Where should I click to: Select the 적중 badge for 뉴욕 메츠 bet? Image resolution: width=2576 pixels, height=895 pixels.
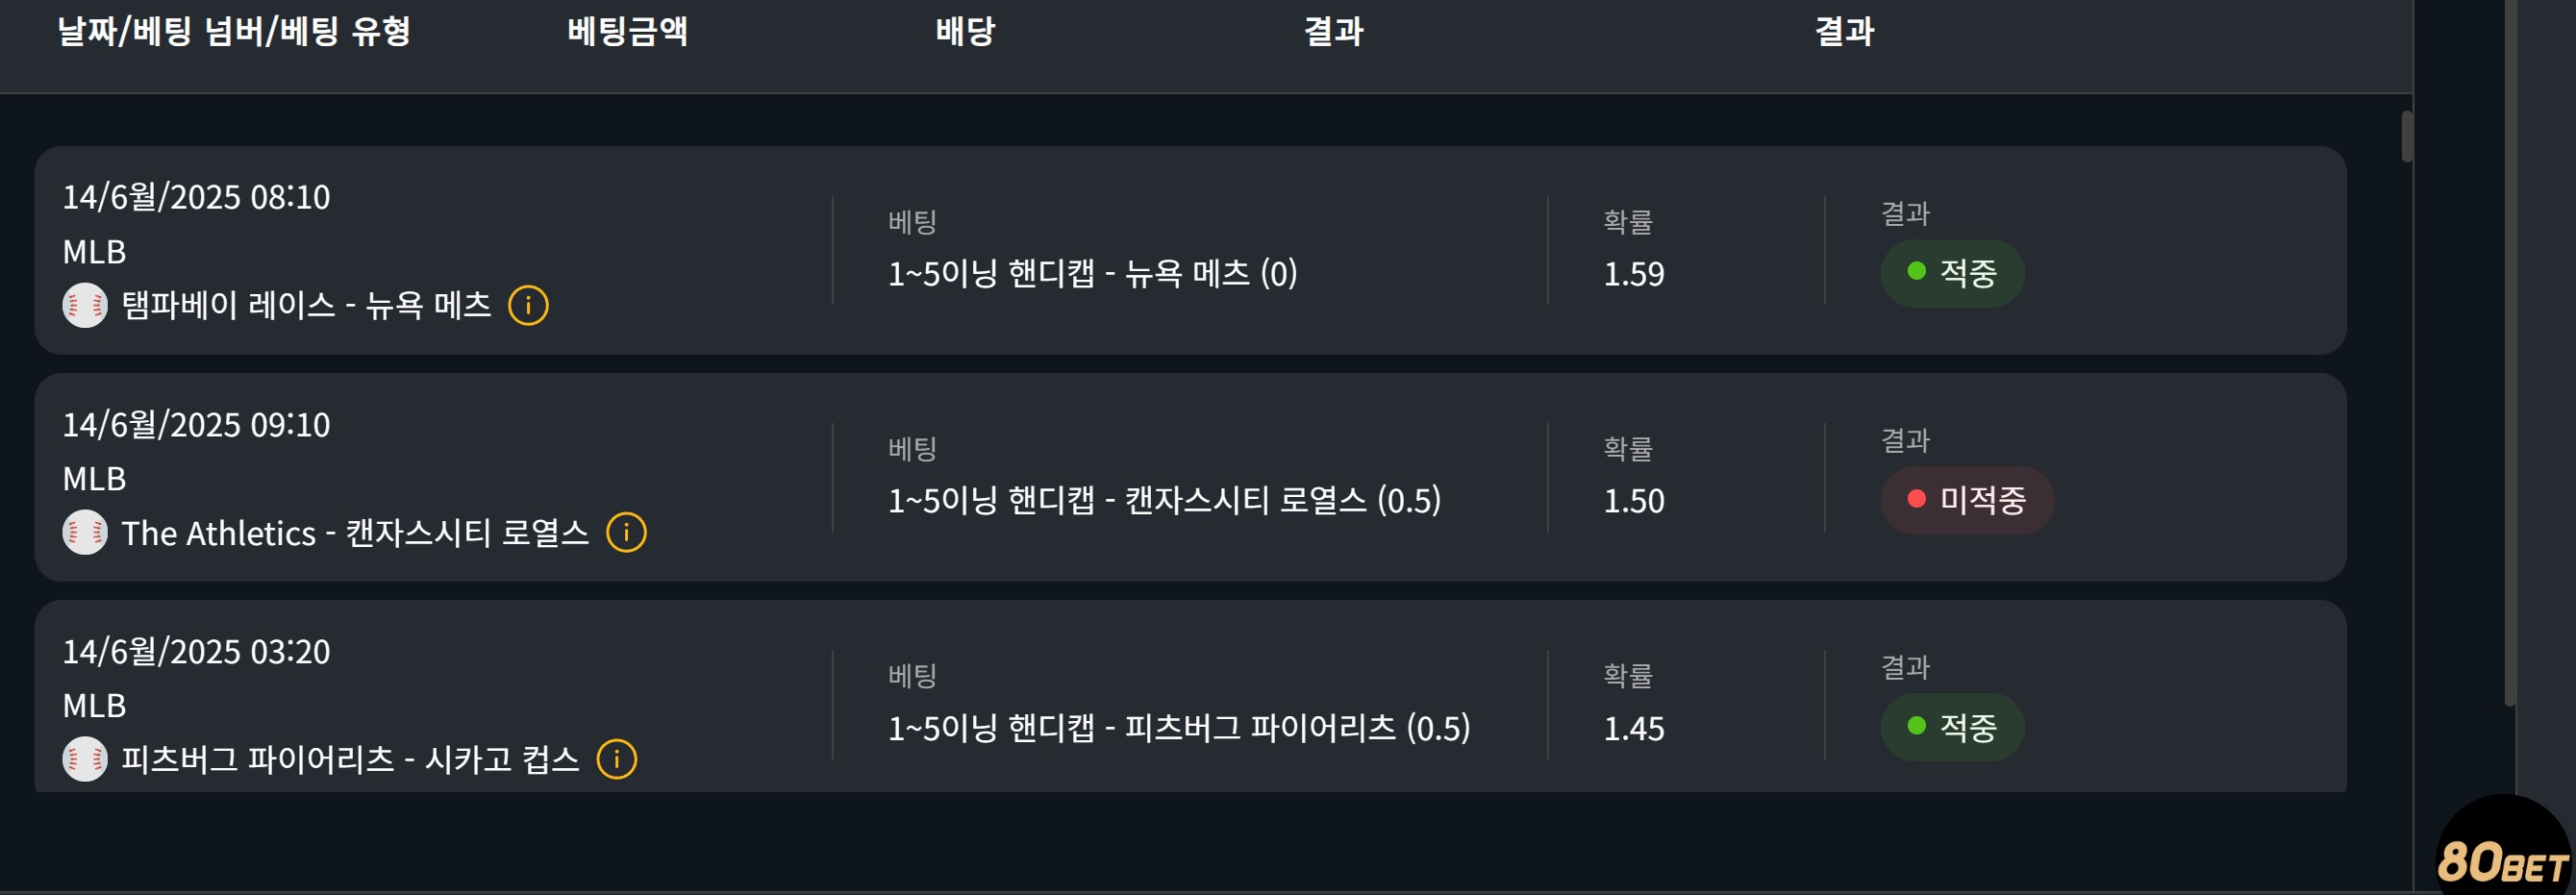coord(1952,272)
